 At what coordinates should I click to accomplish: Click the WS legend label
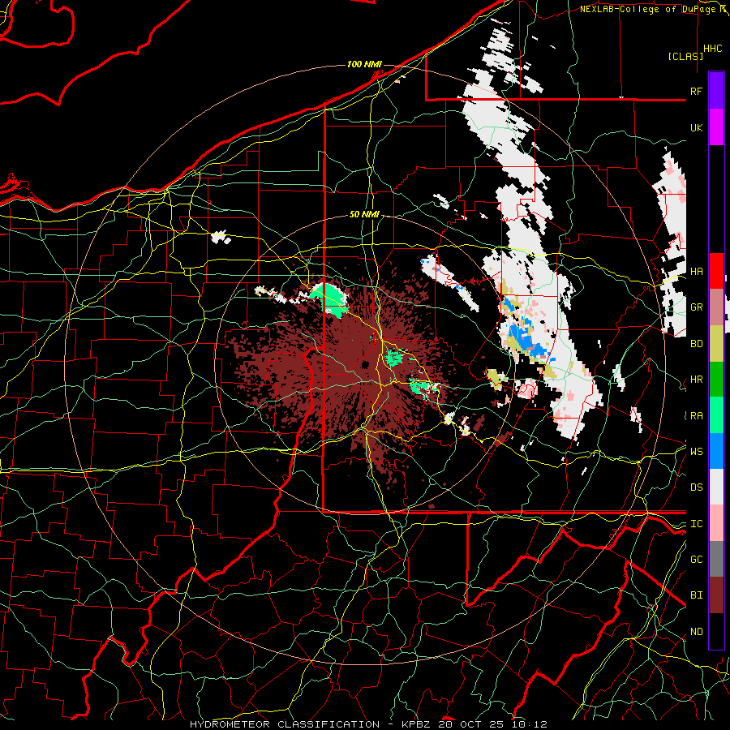tap(696, 451)
